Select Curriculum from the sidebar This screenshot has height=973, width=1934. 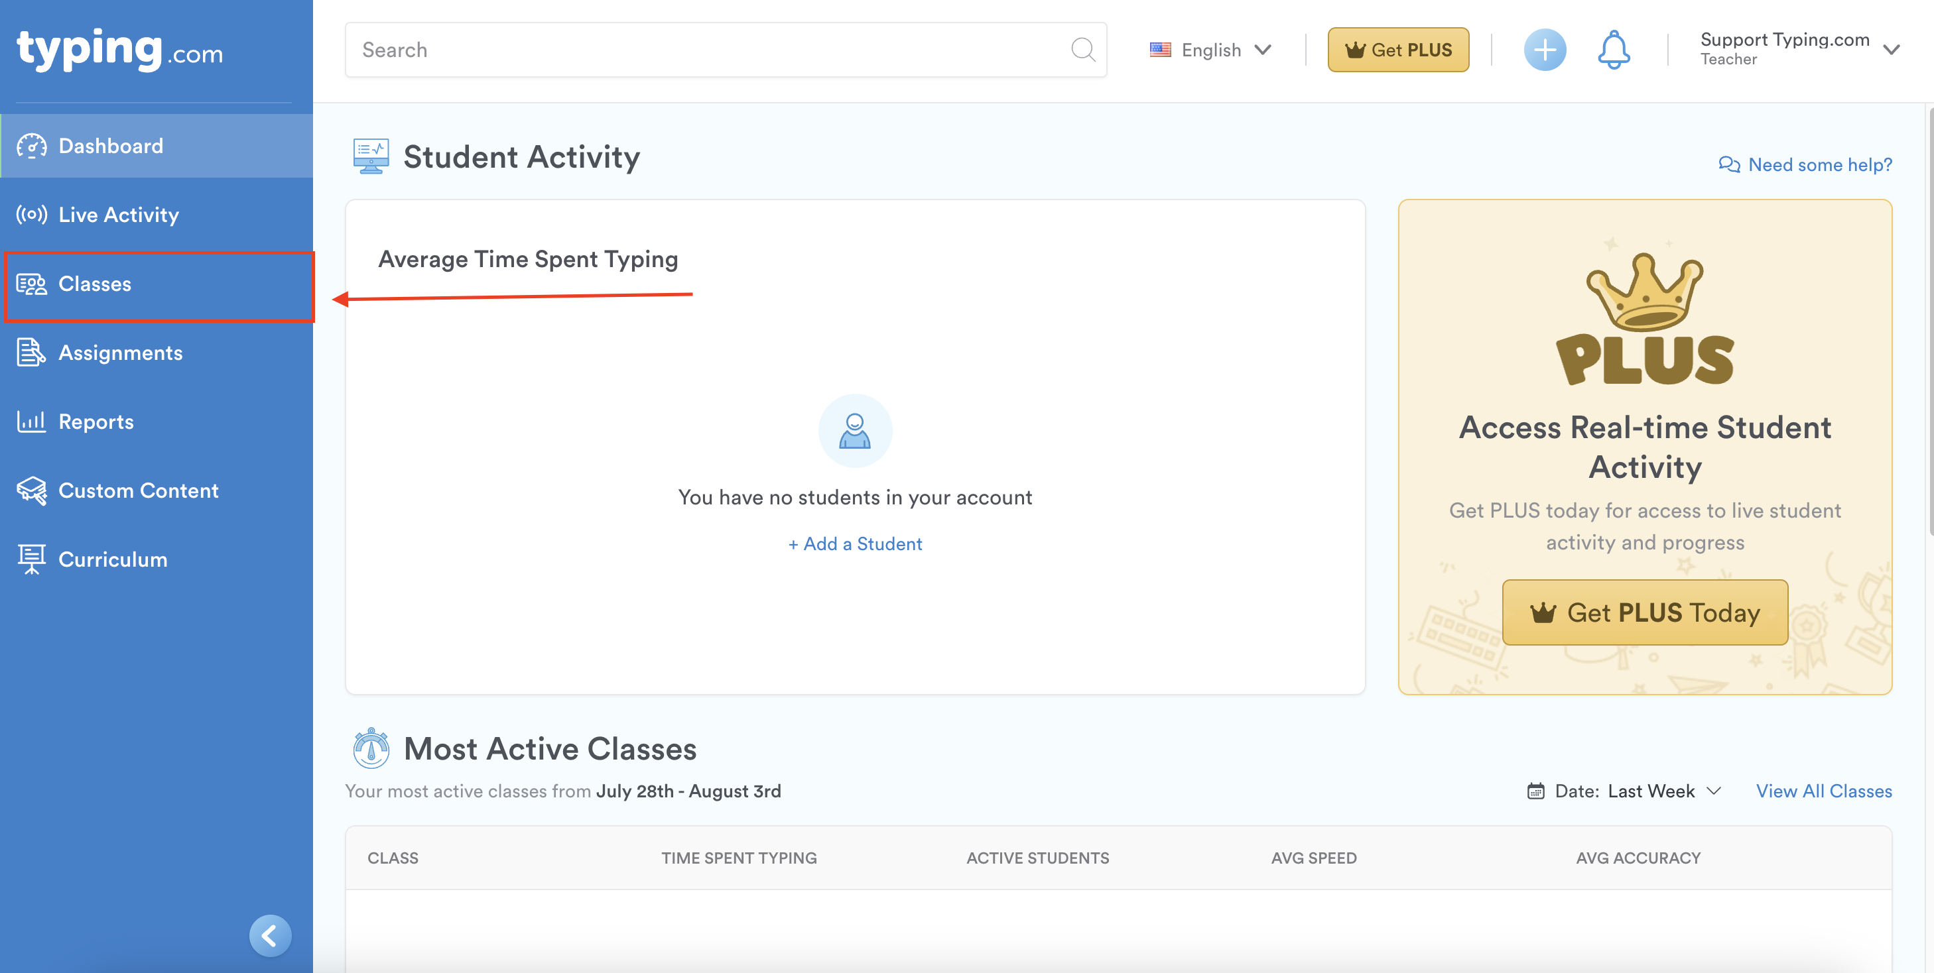(x=113, y=559)
